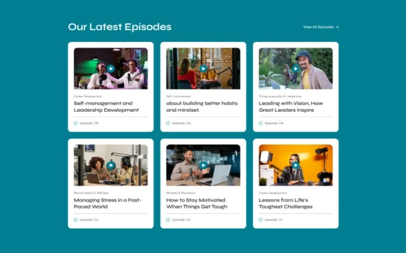Open the Self-management and Leadership Development title
The height and width of the screenshot is (253, 406).
(x=106, y=107)
